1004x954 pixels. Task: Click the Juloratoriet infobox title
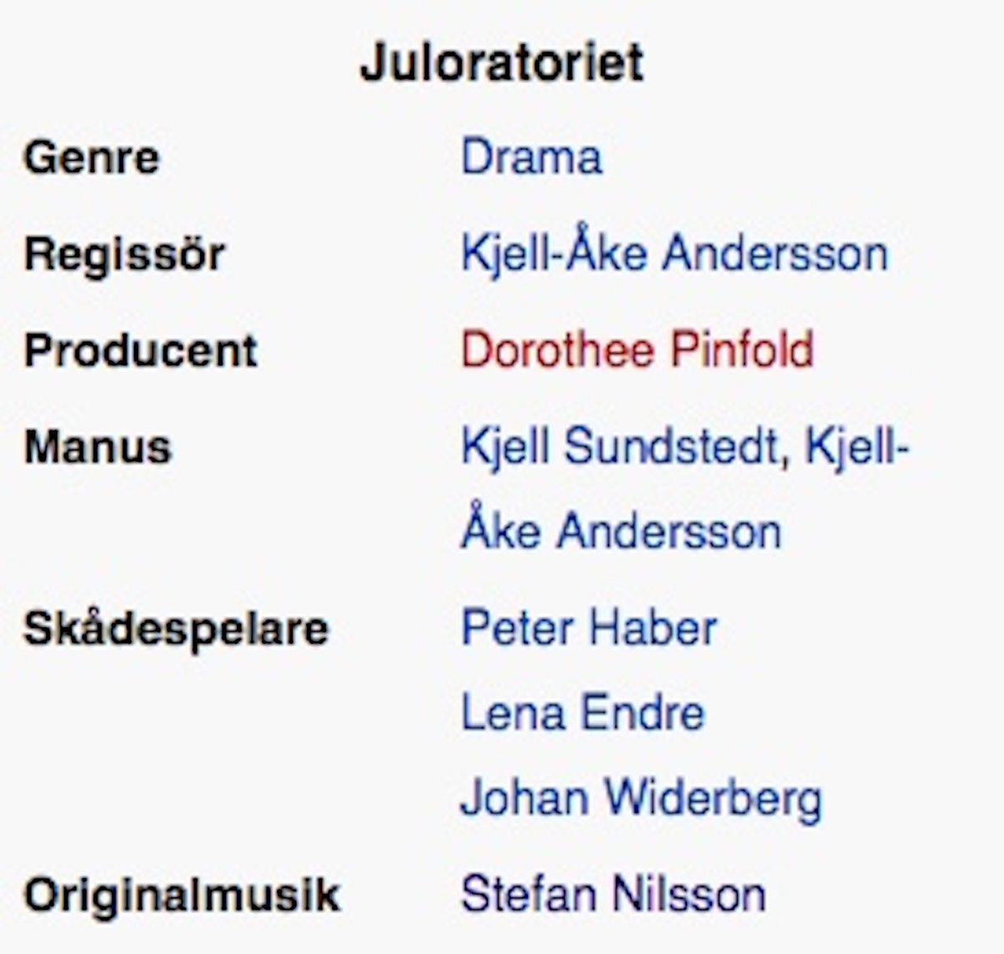tap(502, 62)
